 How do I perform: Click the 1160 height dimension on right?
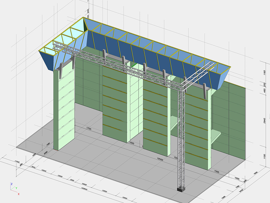(265, 72)
